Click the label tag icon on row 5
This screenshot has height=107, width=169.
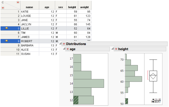[7, 28]
